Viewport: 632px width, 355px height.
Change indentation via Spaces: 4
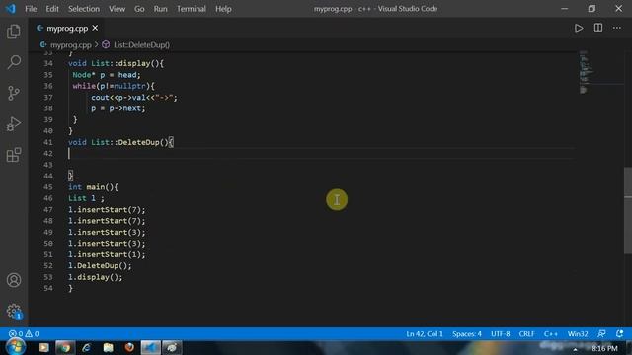point(467,333)
